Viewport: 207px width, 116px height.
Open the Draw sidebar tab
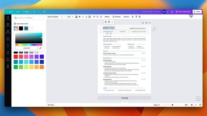[x=8, y=53]
